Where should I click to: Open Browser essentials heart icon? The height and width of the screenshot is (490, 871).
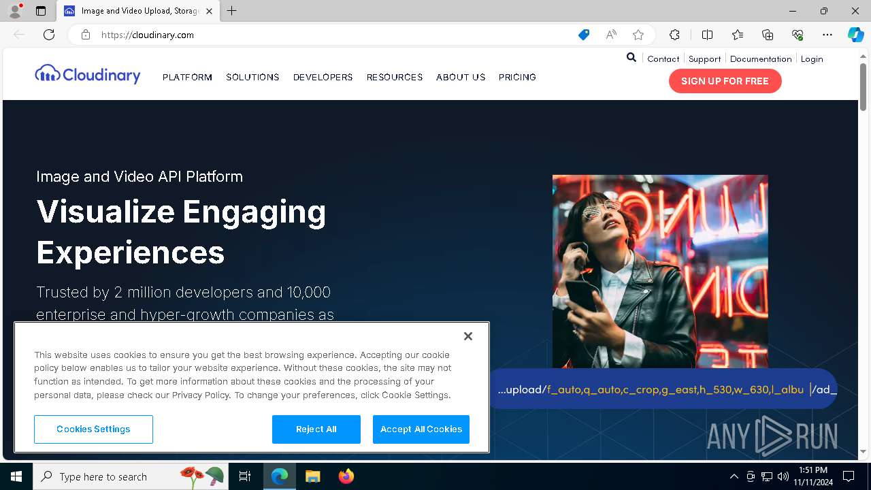pyautogui.click(x=798, y=35)
